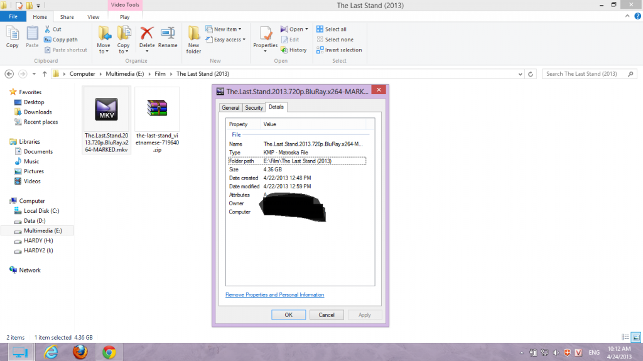Close the properties dialog with red X
This screenshot has width=643, height=361.
pos(379,90)
